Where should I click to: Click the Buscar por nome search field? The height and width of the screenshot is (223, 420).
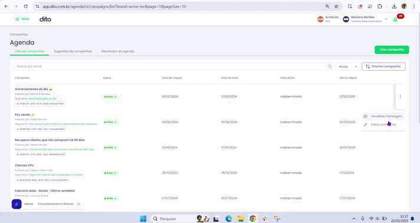pyautogui.click(x=173, y=67)
